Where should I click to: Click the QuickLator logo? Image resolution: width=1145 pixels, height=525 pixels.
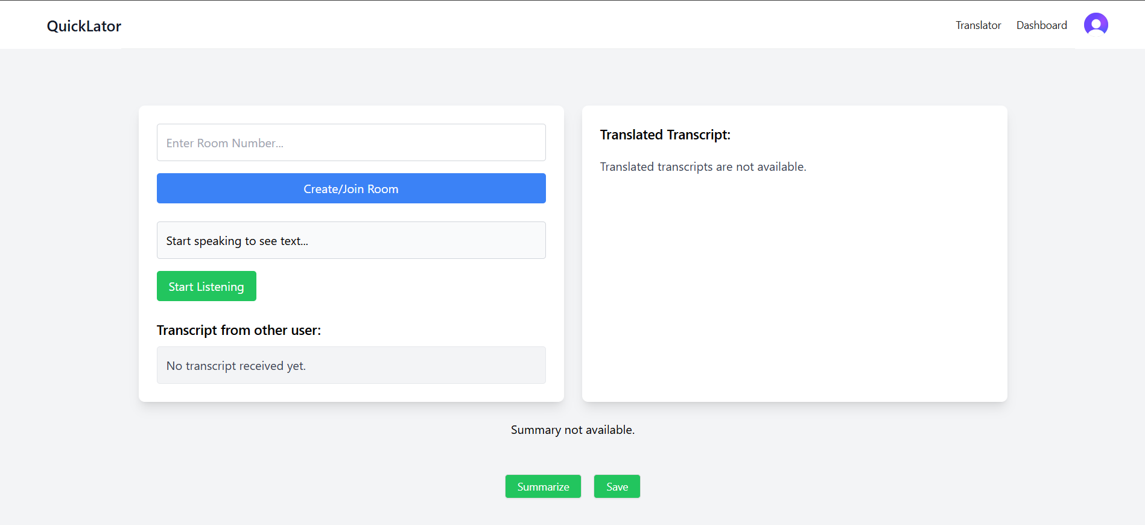[84, 26]
